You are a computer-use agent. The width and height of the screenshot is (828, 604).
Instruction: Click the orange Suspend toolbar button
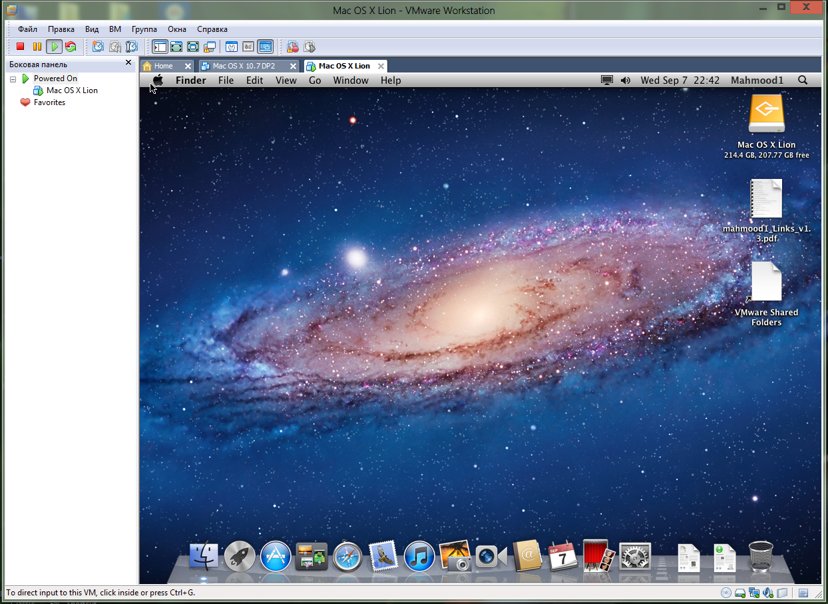click(x=37, y=47)
